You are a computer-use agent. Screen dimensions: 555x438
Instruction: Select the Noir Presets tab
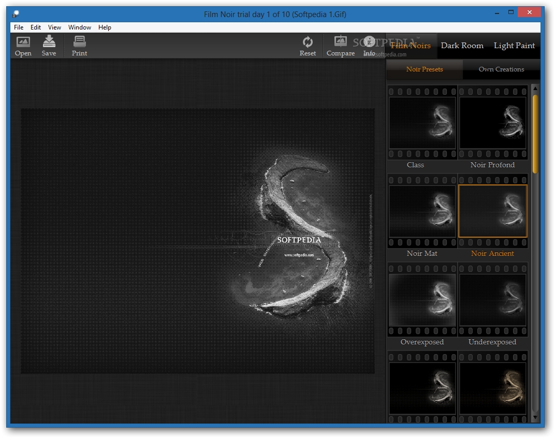pyautogui.click(x=425, y=69)
